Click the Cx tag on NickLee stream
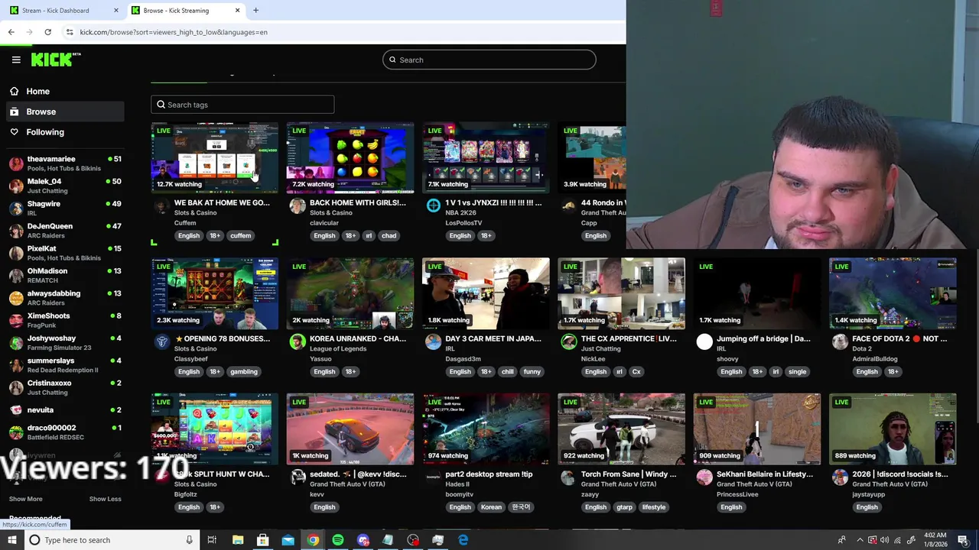Viewport: 979px width, 550px height. click(x=636, y=371)
